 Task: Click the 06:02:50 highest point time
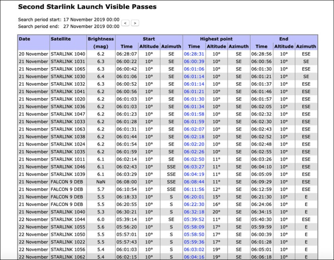[x=194, y=160]
